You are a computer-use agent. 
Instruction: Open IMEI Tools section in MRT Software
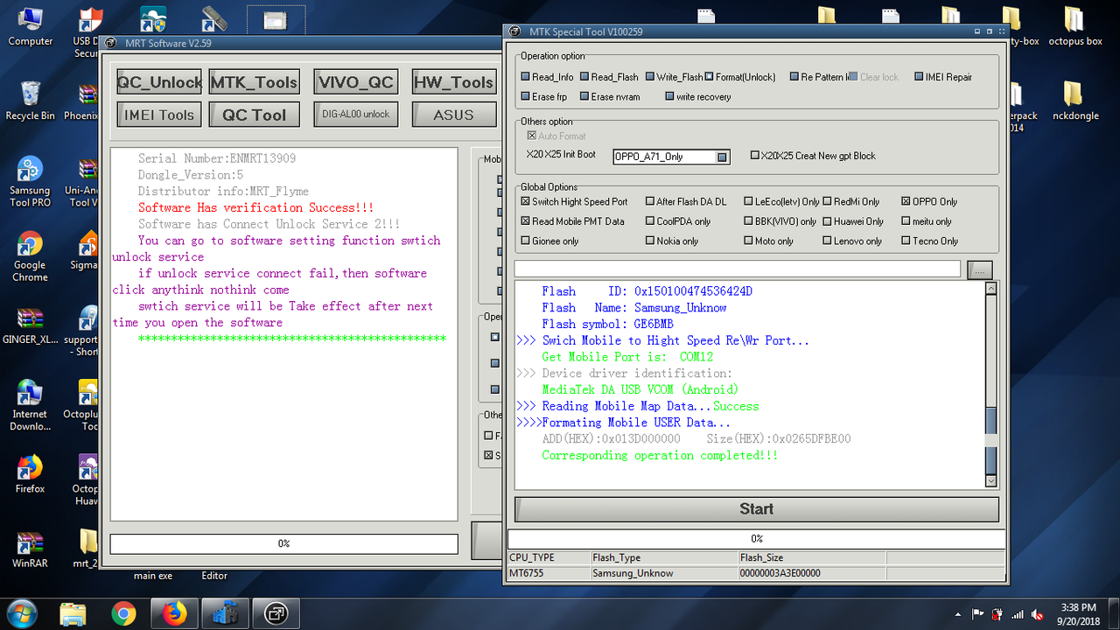pos(159,115)
